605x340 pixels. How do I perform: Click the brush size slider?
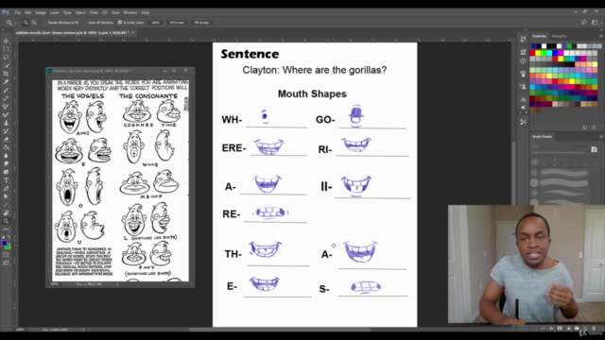(559, 153)
